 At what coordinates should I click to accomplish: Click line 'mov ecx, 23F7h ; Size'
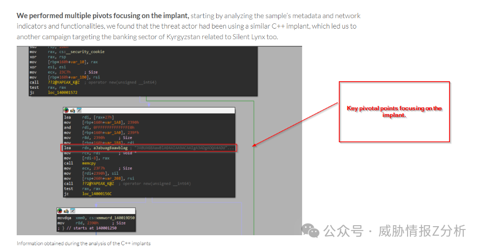98,168
